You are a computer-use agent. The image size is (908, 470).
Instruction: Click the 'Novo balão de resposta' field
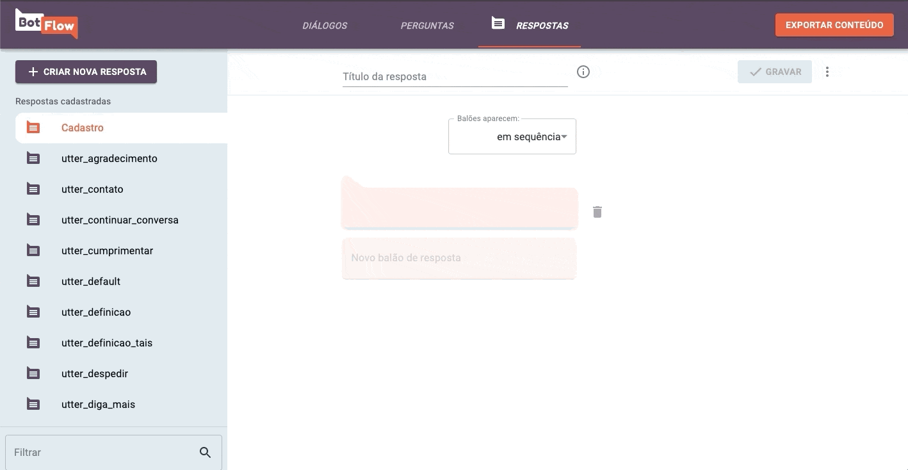[x=458, y=258]
